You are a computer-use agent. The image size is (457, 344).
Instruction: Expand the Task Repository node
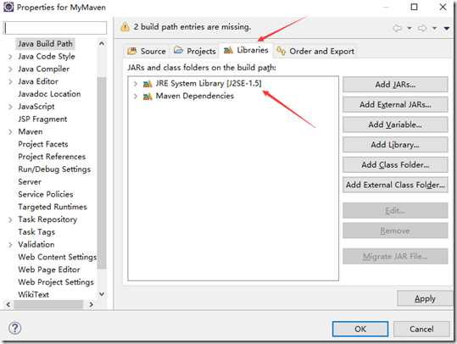10,219
